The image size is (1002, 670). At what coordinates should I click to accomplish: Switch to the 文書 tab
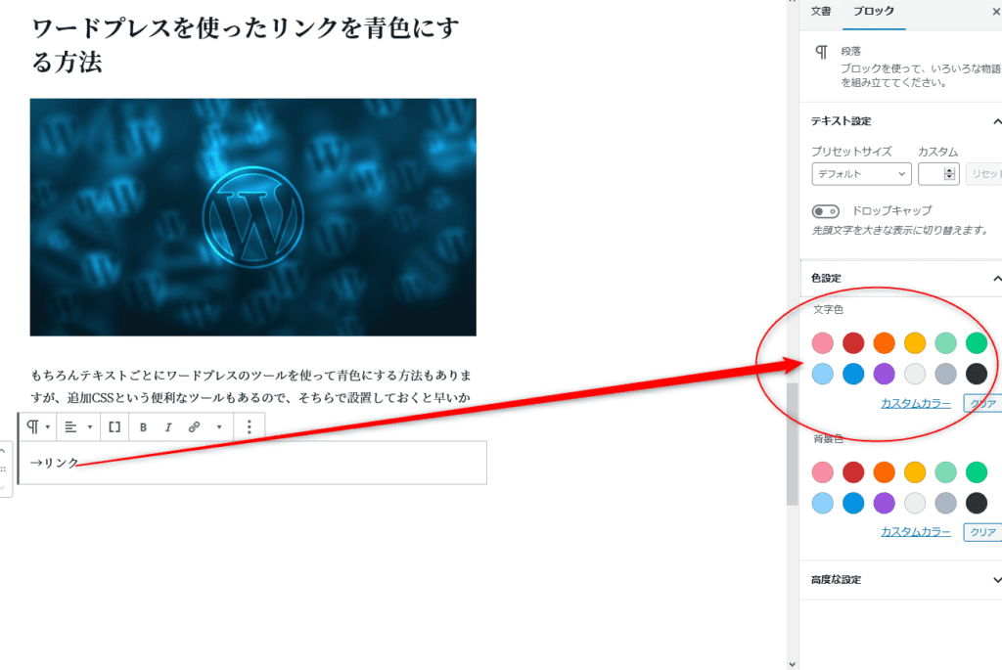(x=821, y=12)
